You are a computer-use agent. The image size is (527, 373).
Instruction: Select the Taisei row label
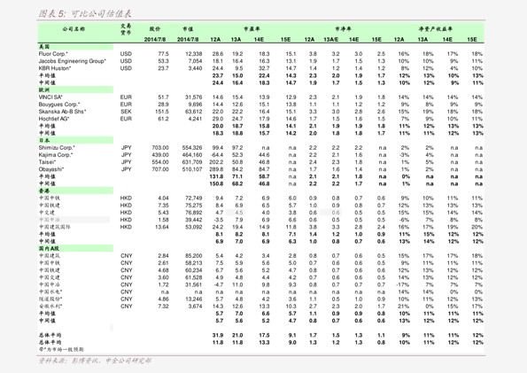point(47,162)
